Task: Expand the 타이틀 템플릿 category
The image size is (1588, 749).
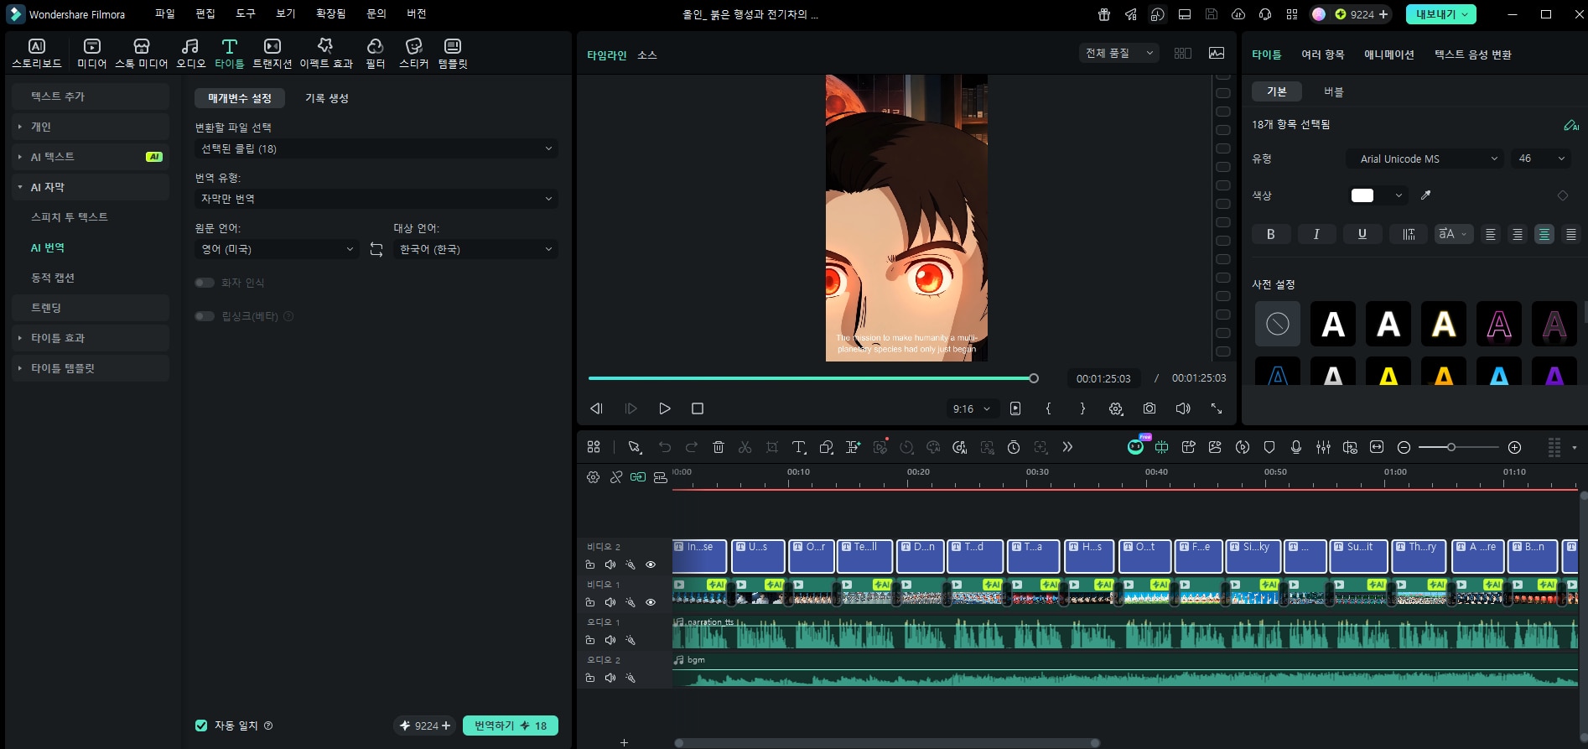Action: tap(91, 368)
